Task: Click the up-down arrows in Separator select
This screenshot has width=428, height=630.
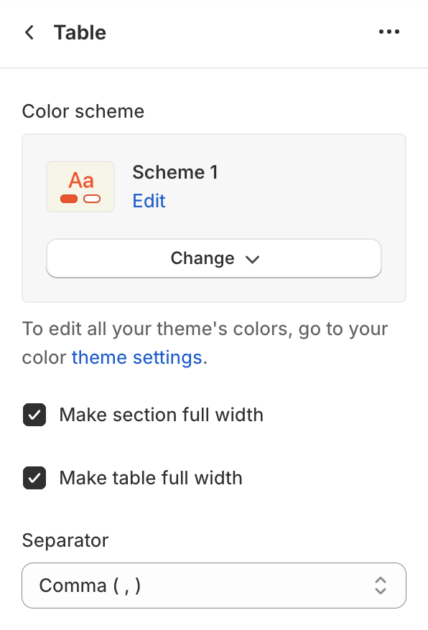Action: coord(381,586)
